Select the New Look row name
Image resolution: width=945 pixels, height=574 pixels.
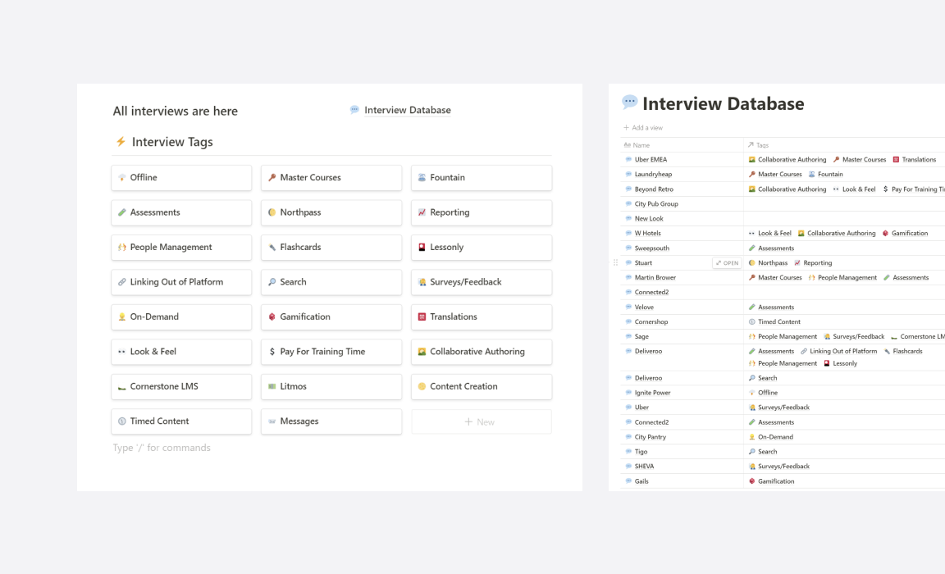(649, 219)
